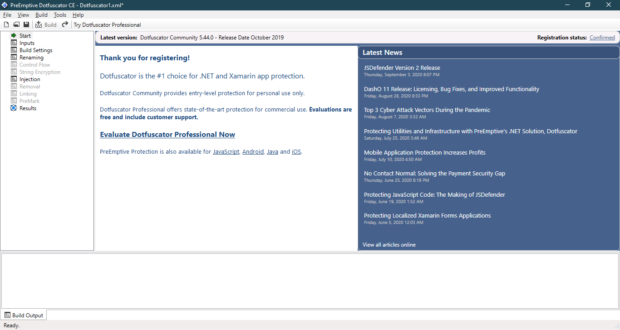This screenshot has height=330, width=620.
Task: View the Results page in sidebar
Action: (x=27, y=108)
